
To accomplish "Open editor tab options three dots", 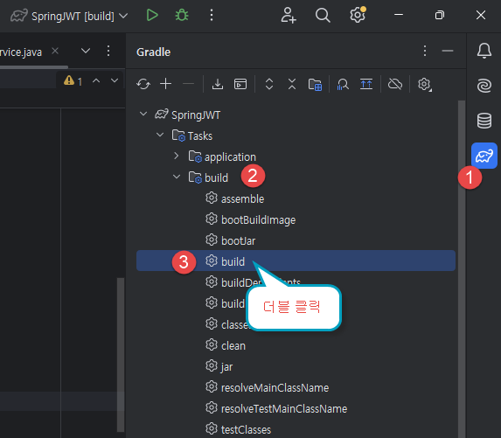I will click(x=108, y=51).
